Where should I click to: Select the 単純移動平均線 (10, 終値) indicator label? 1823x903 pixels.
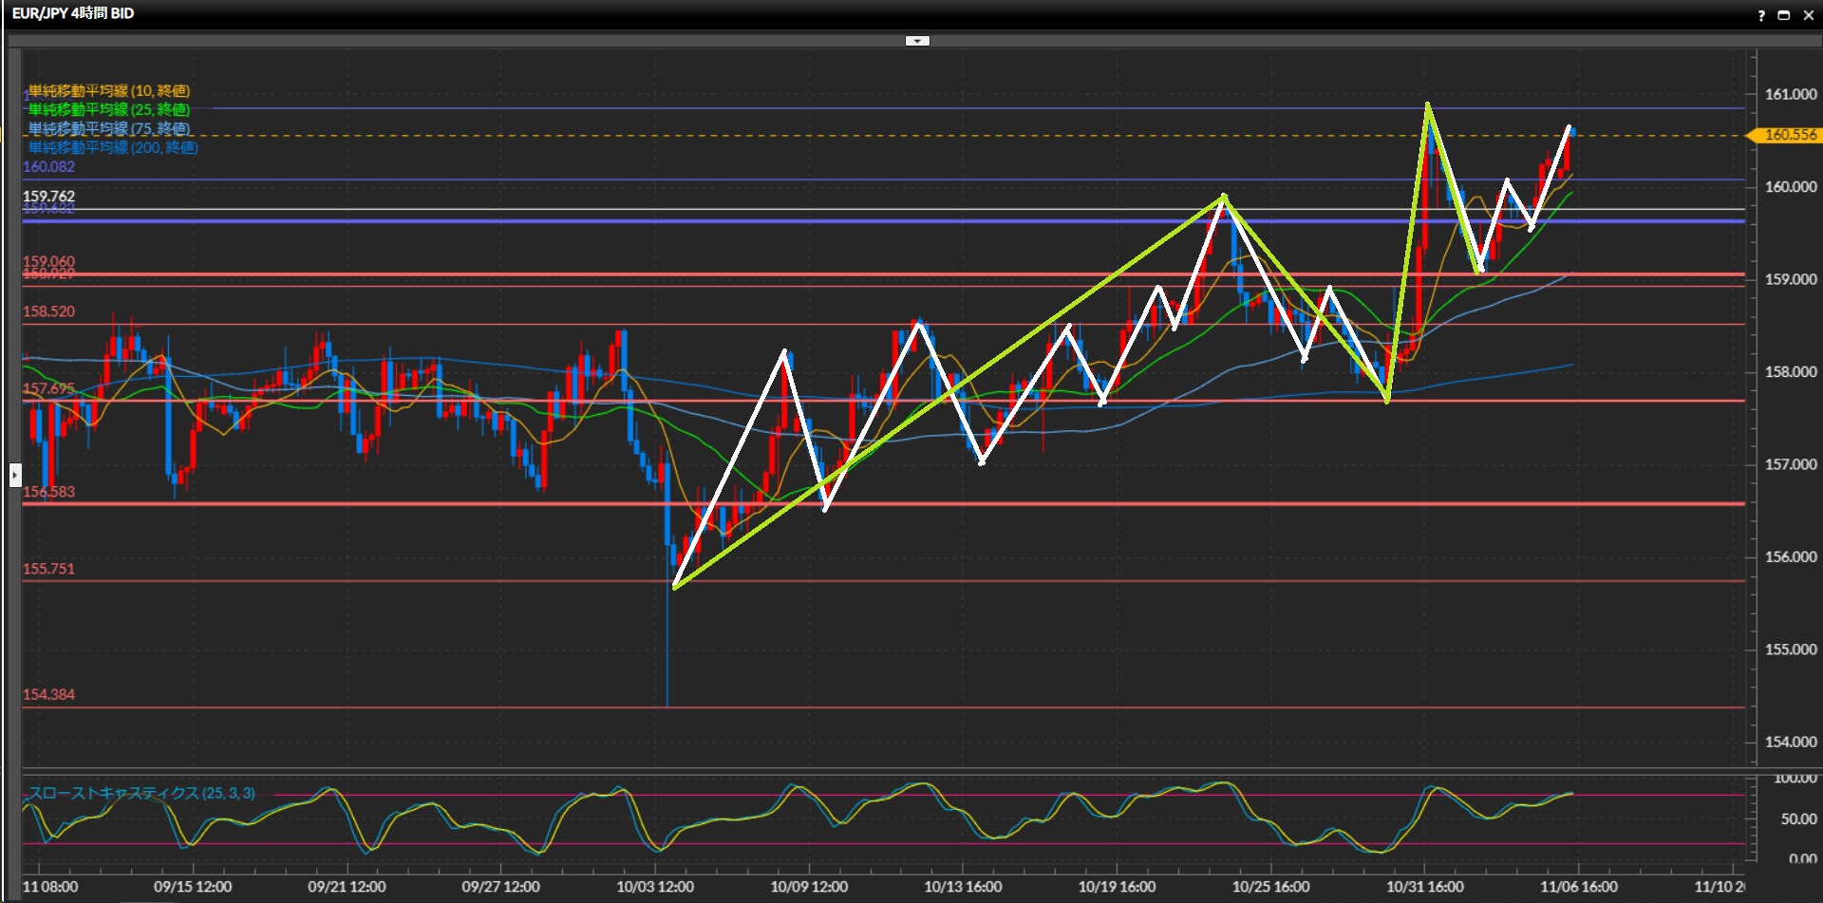click(x=109, y=91)
